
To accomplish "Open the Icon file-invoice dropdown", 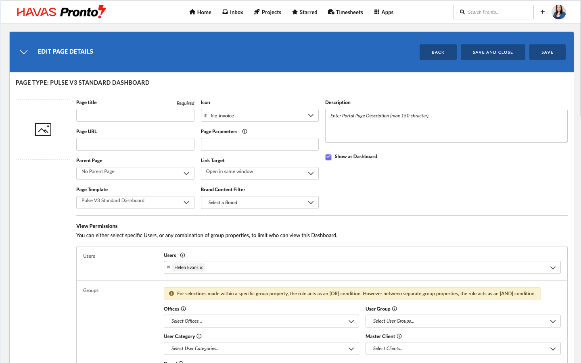I will click(x=259, y=116).
